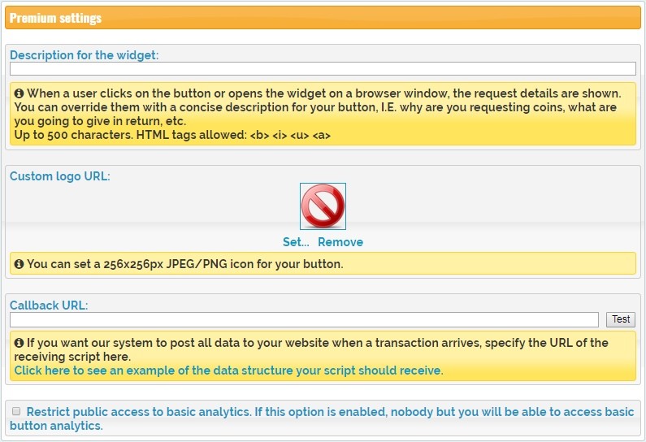Open the 'Set...' custom logo link

[296, 242]
